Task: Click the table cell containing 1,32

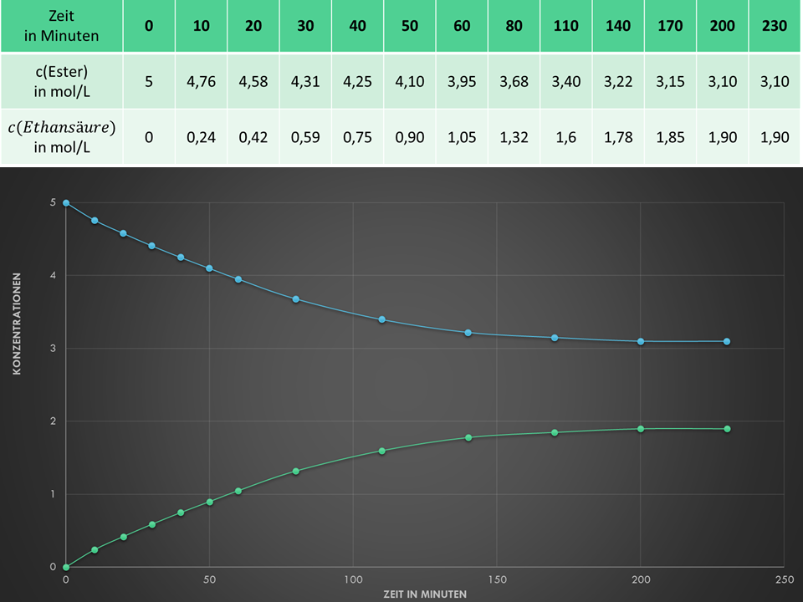Action: click(514, 137)
